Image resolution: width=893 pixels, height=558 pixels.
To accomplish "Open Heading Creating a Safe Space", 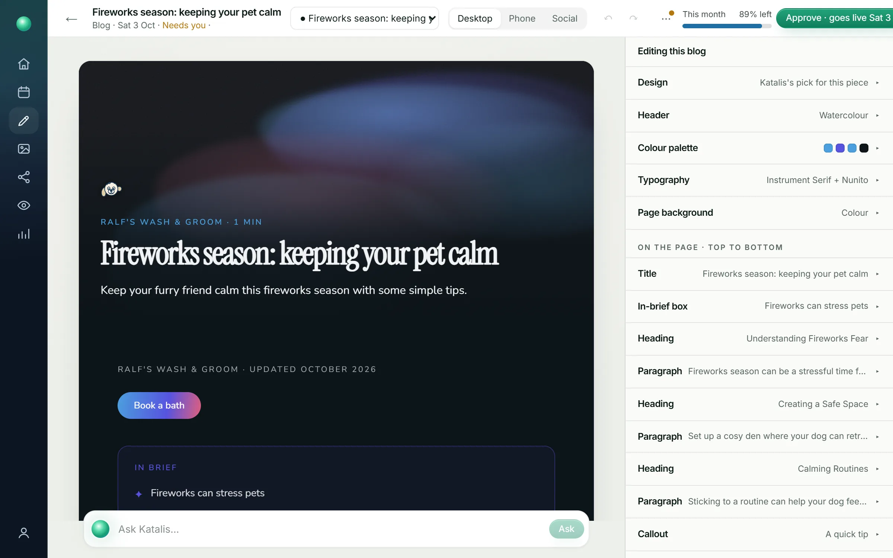I will point(759,404).
